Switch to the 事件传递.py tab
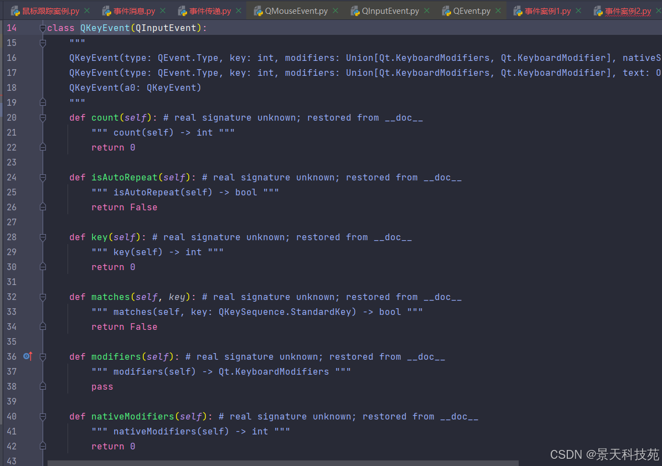The width and height of the screenshot is (662, 466). (x=210, y=11)
